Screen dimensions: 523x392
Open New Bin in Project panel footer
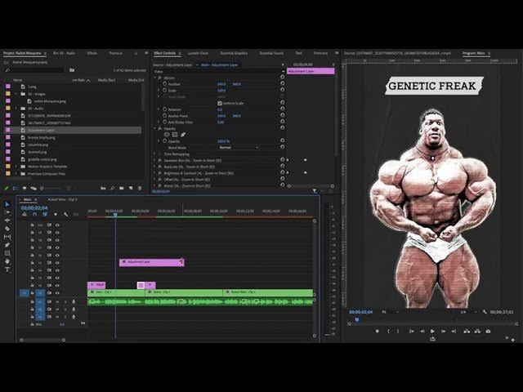122,189
